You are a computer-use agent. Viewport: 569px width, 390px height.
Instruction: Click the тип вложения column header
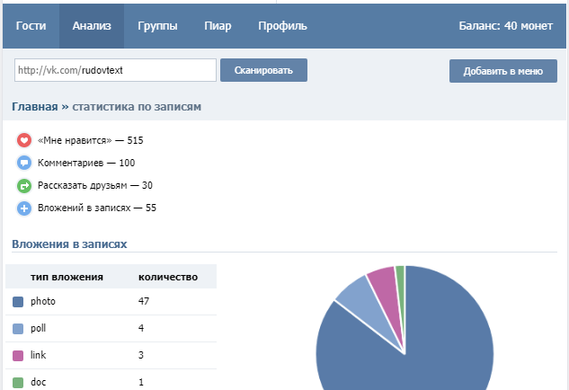67,277
